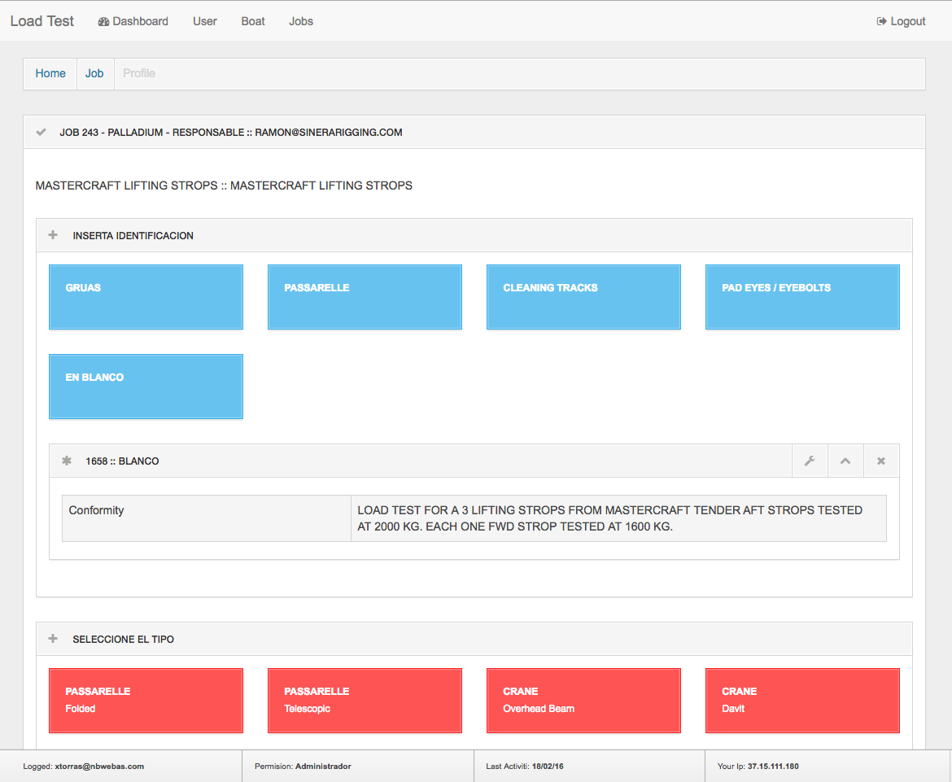The image size is (952, 782).
Task: Open the User menu item
Action: (204, 21)
